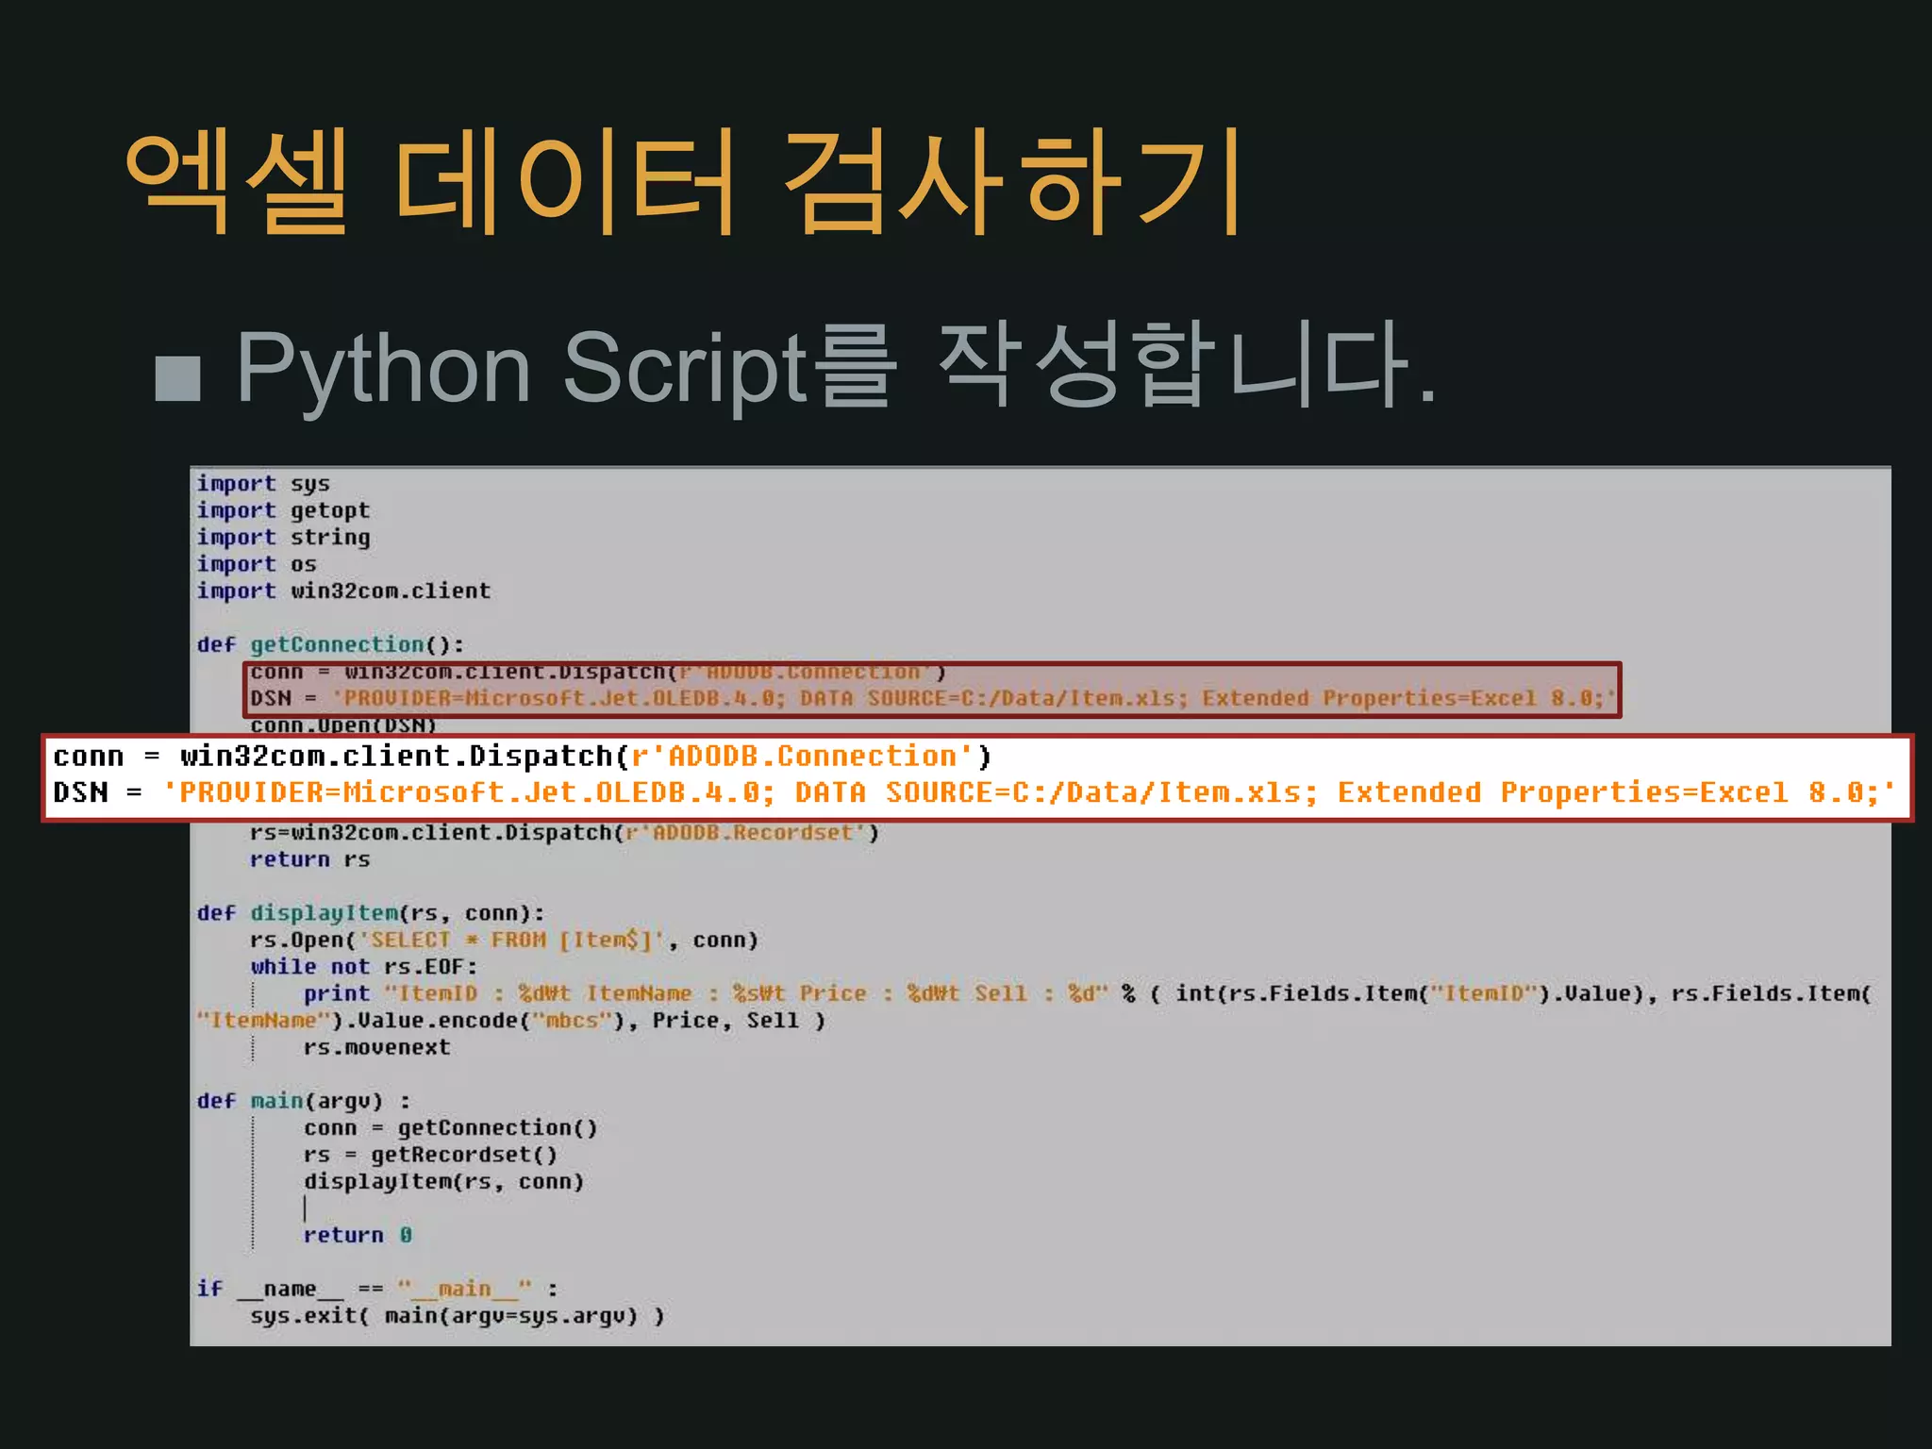1932x1449 pixels.
Task: Click the line 'conn = getConnection()'
Action: click(450, 1128)
